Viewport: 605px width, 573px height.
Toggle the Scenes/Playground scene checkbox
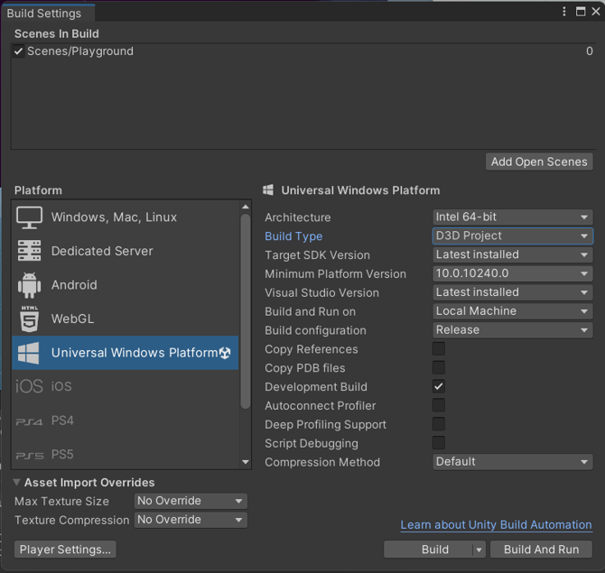(19, 51)
